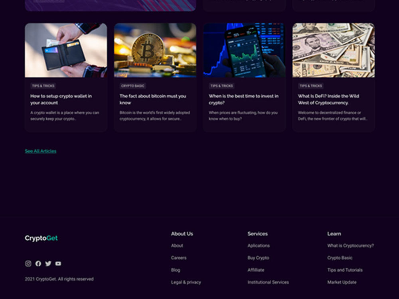Click the 'When prices are fluctuating' excerpt
Image resolution: width=399 pixels, height=299 pixels.
(243, 116)
